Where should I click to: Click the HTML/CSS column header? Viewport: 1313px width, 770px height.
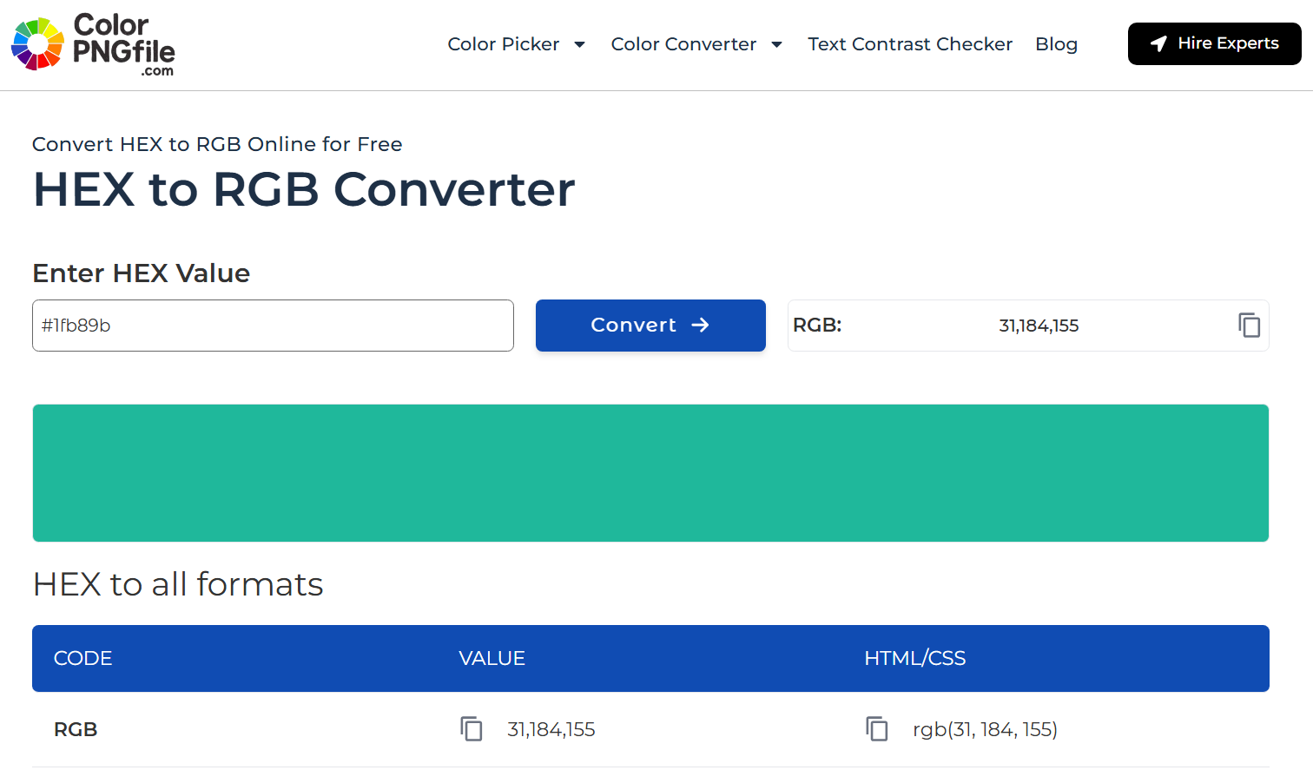click(914, 658)
